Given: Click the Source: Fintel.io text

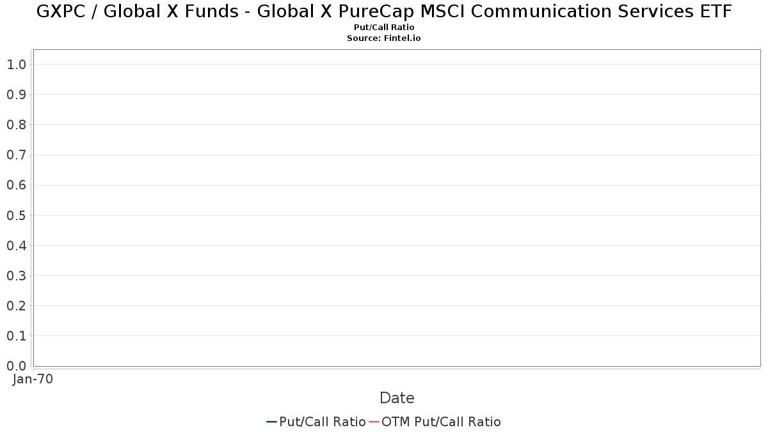Looking at the screenshot, I should coord(384,38).
